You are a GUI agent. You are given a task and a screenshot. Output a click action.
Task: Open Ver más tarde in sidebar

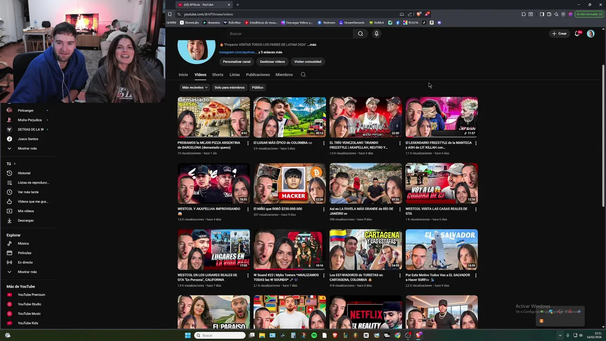(28, 192)
